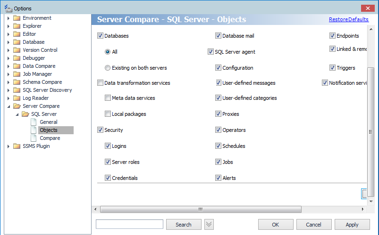This screenshot has width=379, height=235.
Task: Uncheck the Proxies checkbox
Action: [218, 114]
